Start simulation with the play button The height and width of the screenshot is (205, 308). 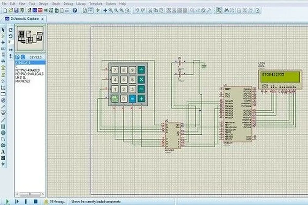[7, 202]
